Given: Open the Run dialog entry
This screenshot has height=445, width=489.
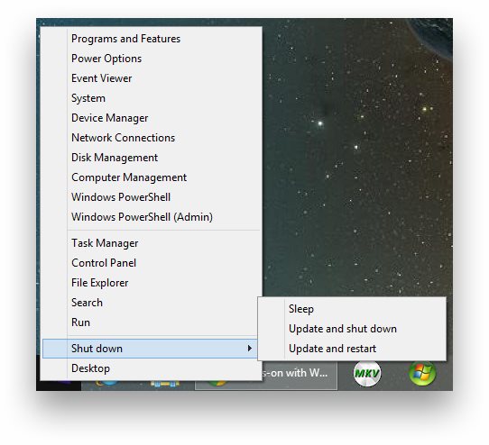Looking at the screenshot, I should coord(152,322).
